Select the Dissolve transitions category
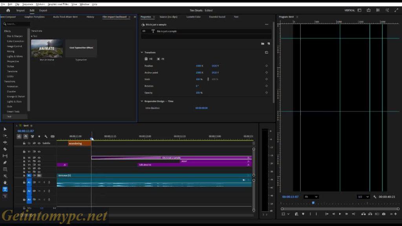Image resolution: width=402 pixels, height=226 pixels. point(11,91)
